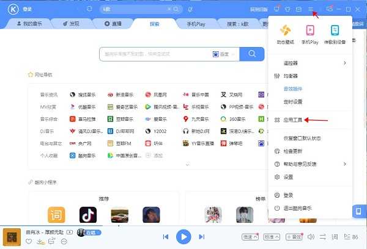Click the blue search button with magnifier

click(x=252, y=54)
